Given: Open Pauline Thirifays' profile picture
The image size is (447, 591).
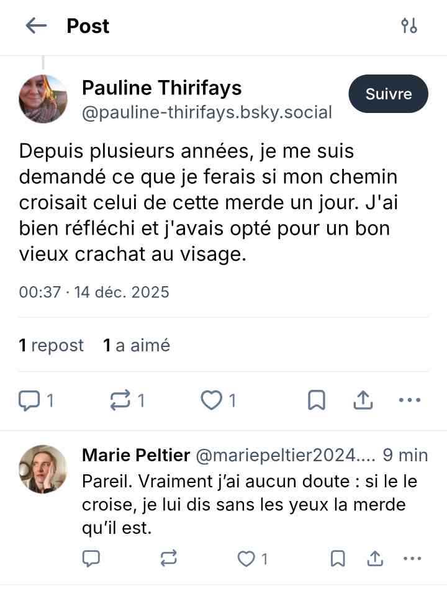Looking at the screenshot, I should pos(43,99).
